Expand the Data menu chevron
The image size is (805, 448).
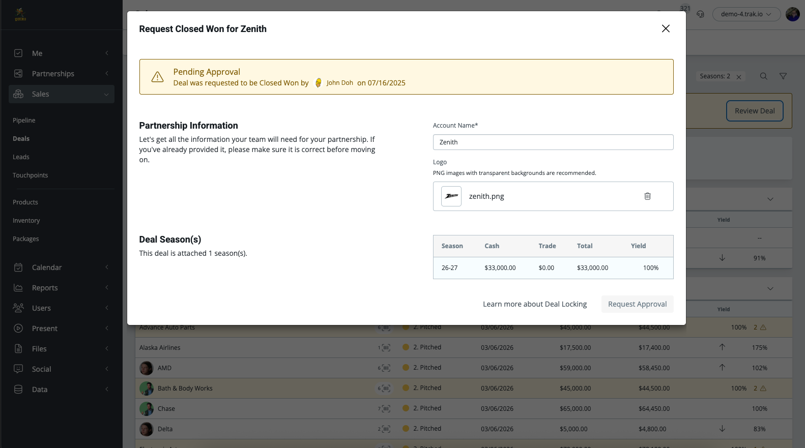click(x=107, y=390)
